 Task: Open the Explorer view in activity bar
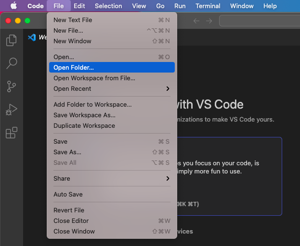(11, 41)
